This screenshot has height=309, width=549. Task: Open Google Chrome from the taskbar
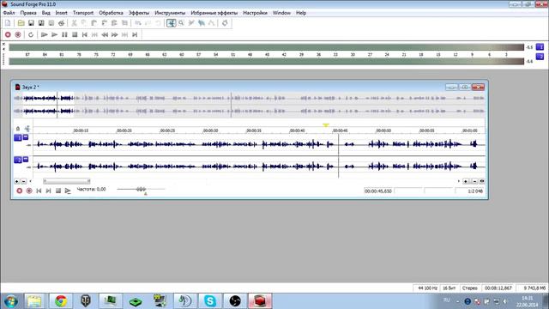point(61,301)
